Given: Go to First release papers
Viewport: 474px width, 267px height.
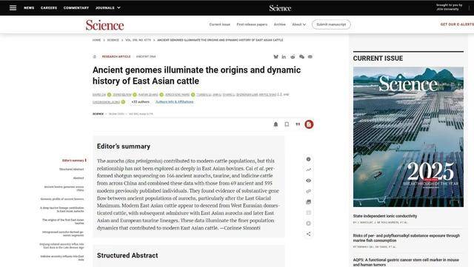Looking at the screenshot, I should [252, 24].
